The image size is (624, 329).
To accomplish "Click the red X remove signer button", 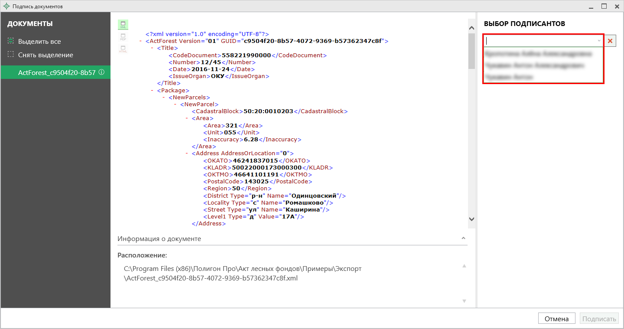I will coord(610,41).
